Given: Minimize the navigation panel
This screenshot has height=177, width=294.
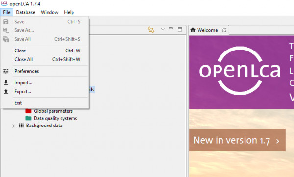Looking at the screenshot, I should (171, 29).
